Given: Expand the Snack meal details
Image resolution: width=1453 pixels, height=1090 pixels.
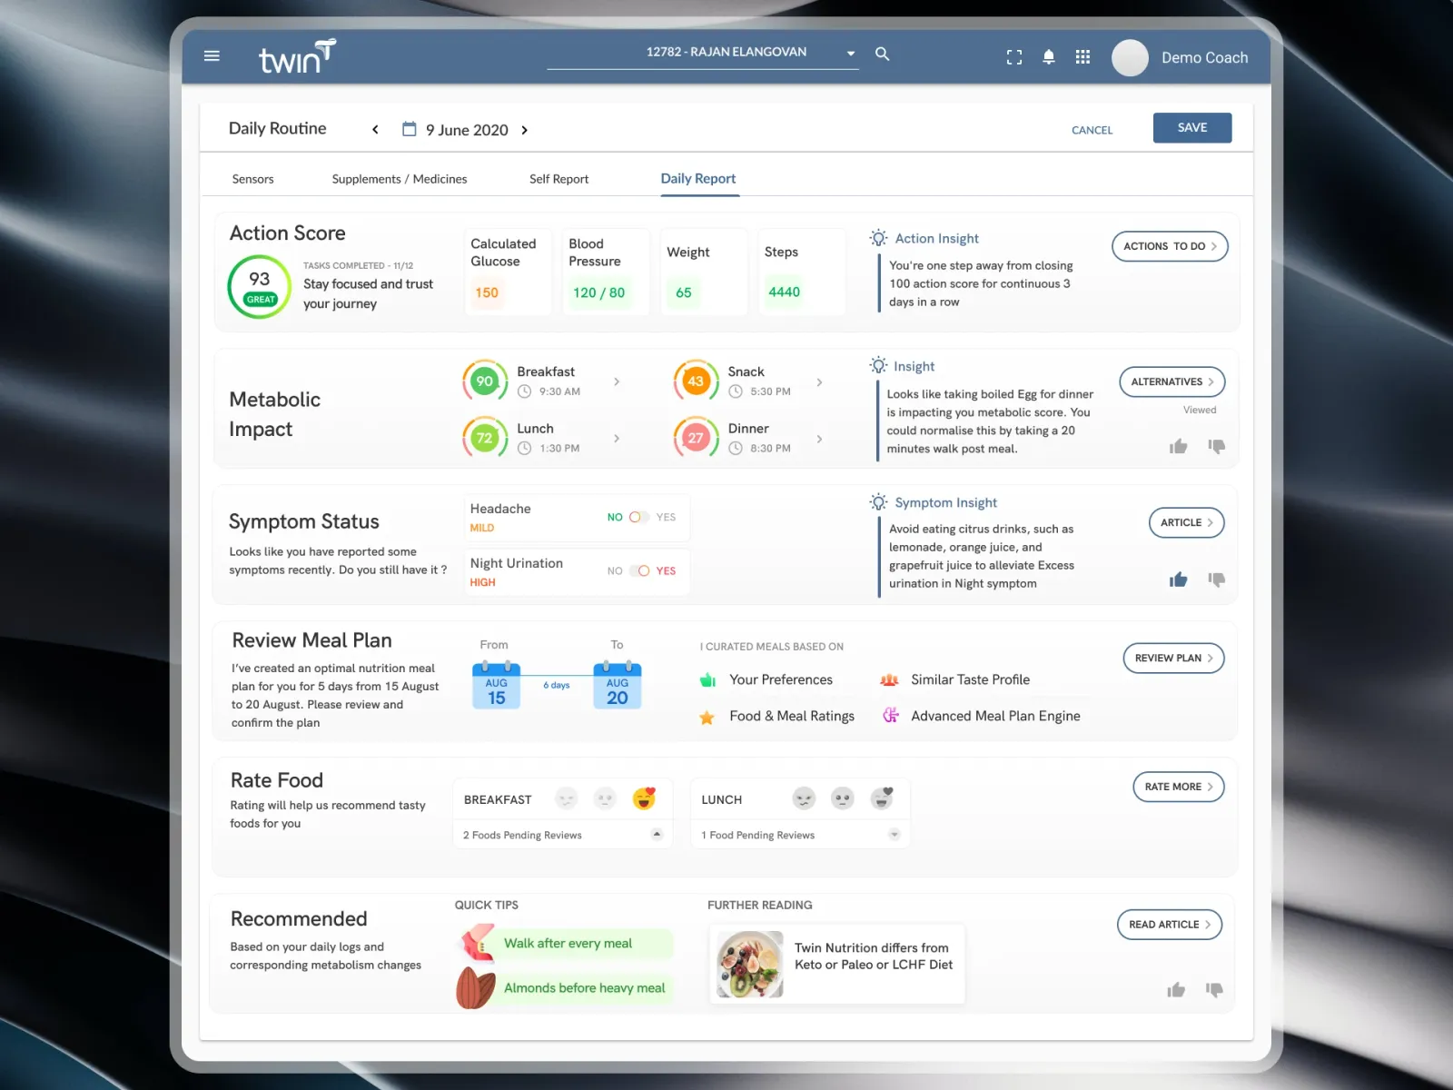Looking at the screenshot, I should point(819,382).
